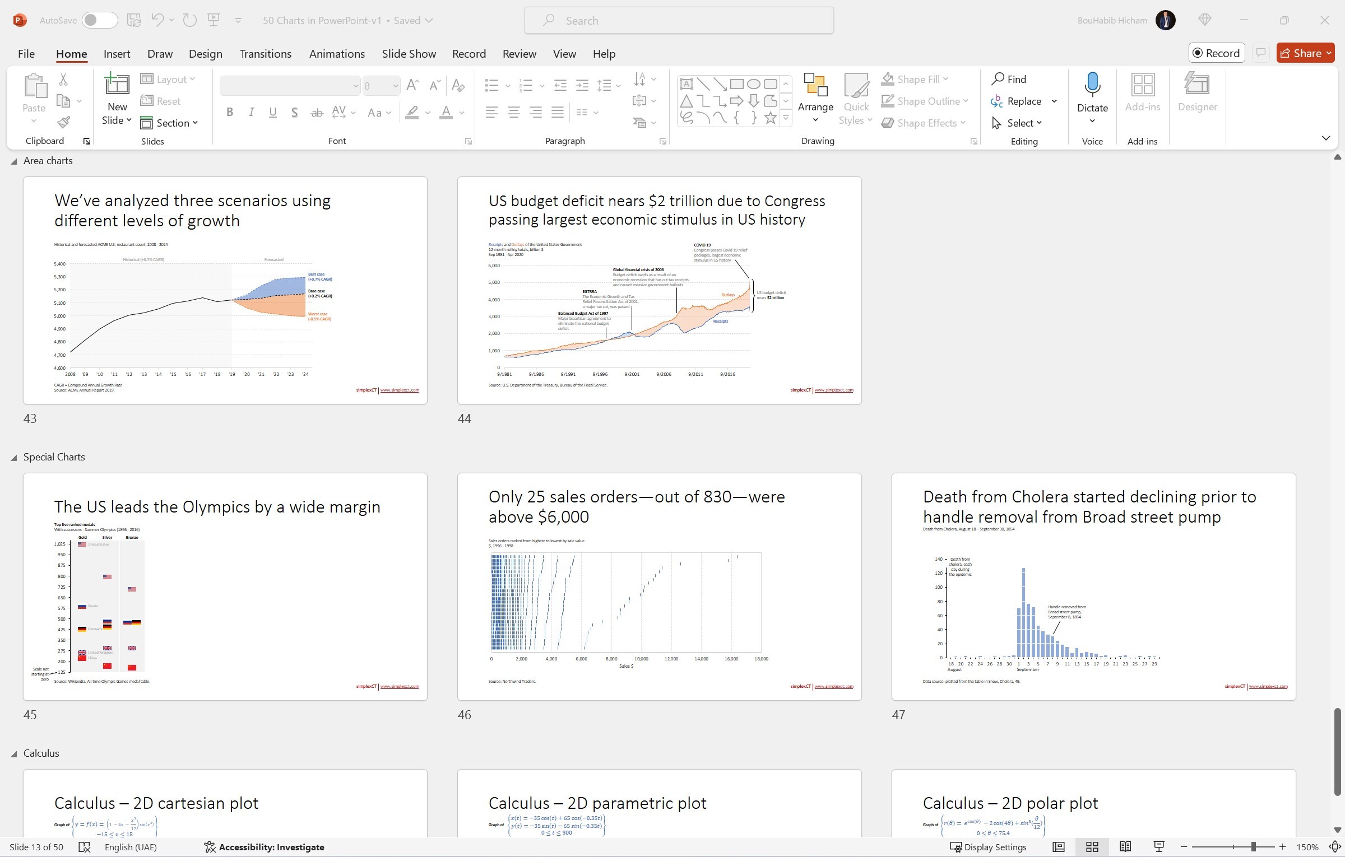Toggle Align Right paragraph
The width and height of the screenshot is (1345, 857).
tap(535, 113)
